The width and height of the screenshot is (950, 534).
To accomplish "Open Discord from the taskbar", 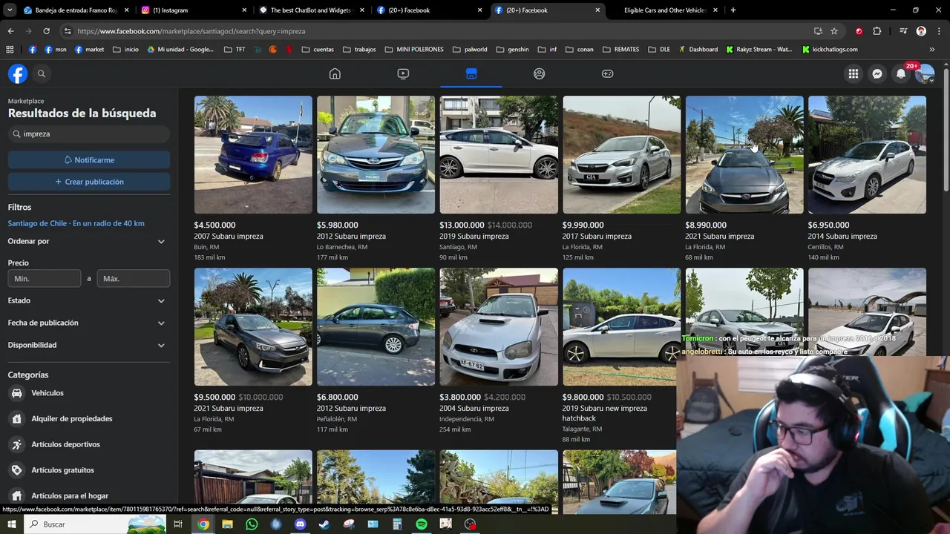I will click(x=301, y=524).
